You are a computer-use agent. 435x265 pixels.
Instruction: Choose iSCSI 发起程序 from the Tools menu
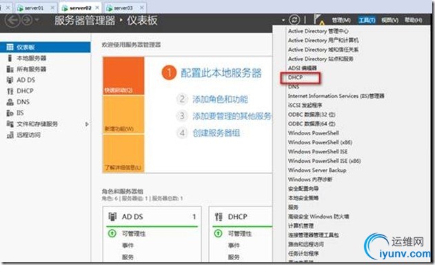point(305,106)
